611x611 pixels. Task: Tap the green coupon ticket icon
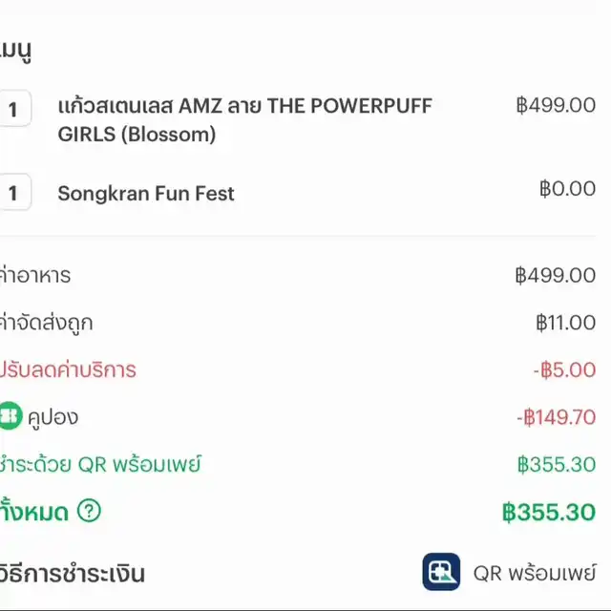(x=10, y=416)
